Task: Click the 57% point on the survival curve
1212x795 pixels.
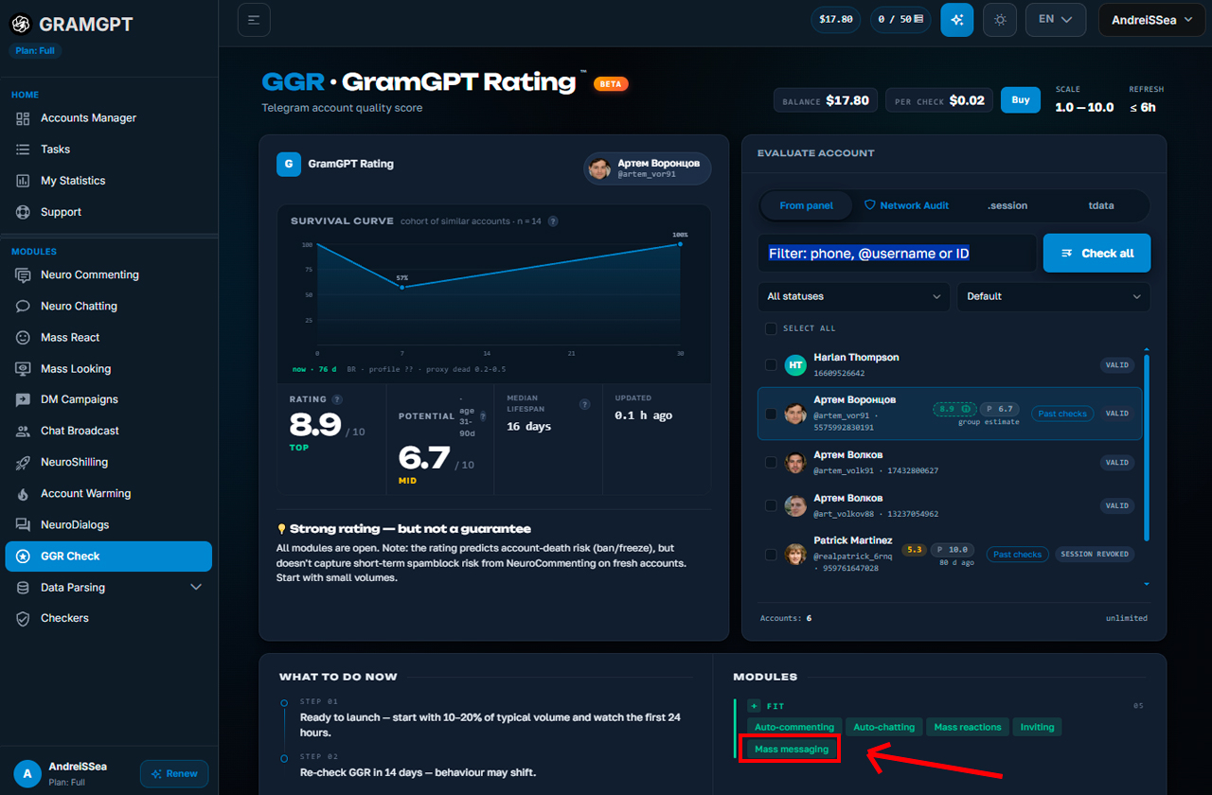Action: pos(402,287)
